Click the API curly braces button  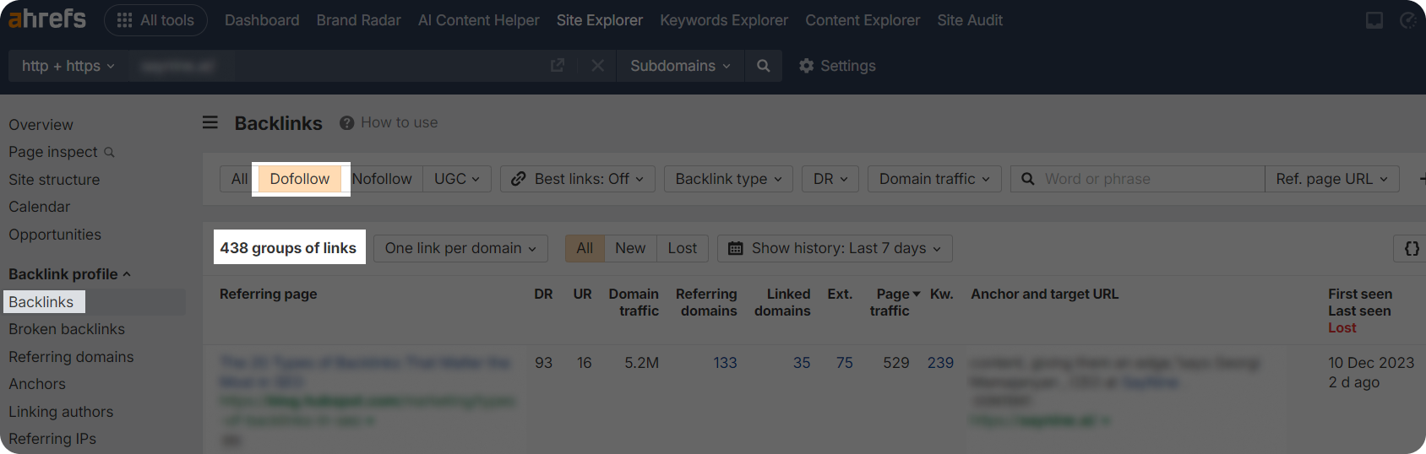[x=1411, y=248]
